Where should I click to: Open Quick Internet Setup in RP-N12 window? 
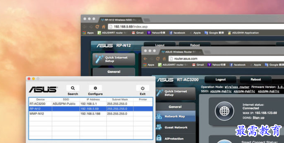point(114,59)
